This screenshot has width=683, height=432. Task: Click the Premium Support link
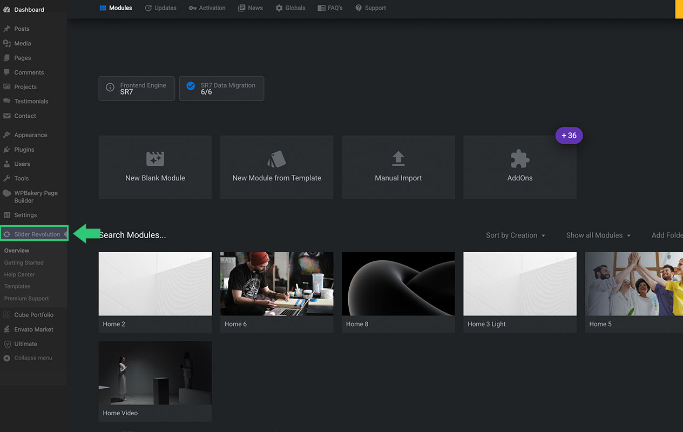[x=26, y=299]
